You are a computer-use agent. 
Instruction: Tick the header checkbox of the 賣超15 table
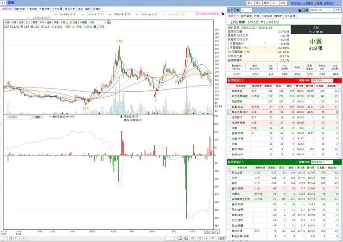click(229, 168)
